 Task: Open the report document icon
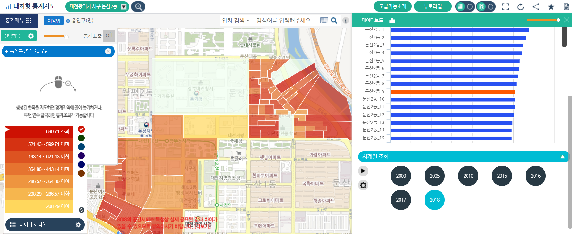pyautogui.click(x=566, y=7)
